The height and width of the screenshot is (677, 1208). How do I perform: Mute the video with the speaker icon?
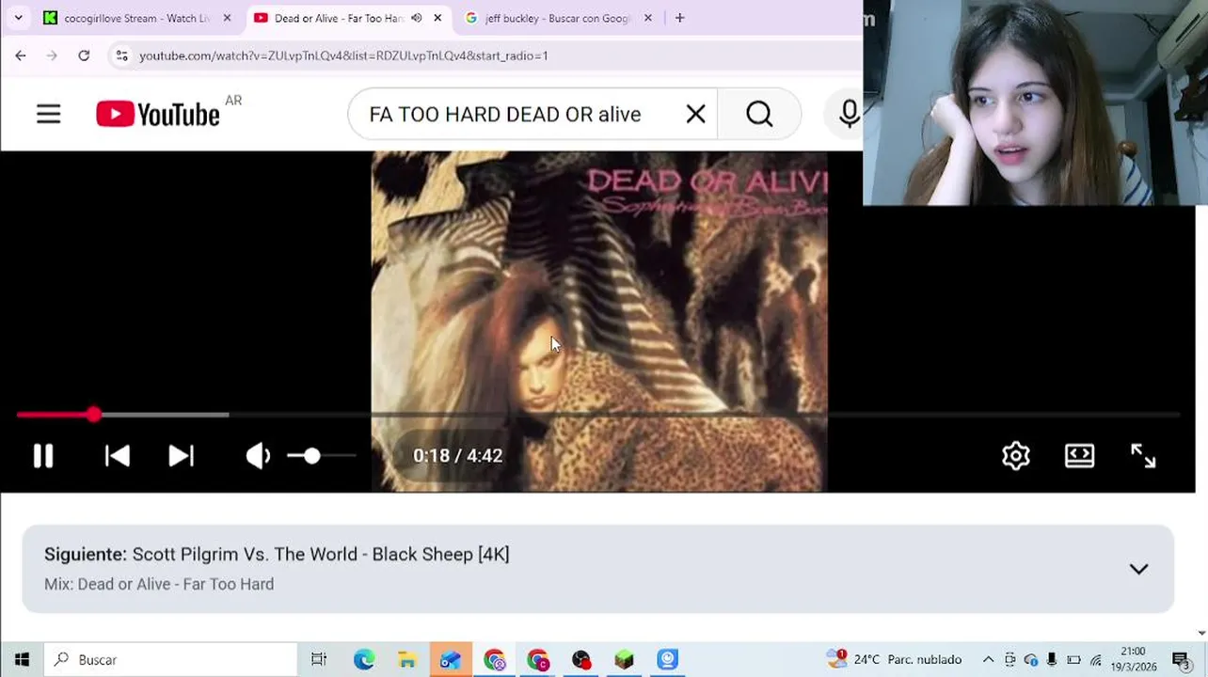pyautogui.click(x=258, y=456)
